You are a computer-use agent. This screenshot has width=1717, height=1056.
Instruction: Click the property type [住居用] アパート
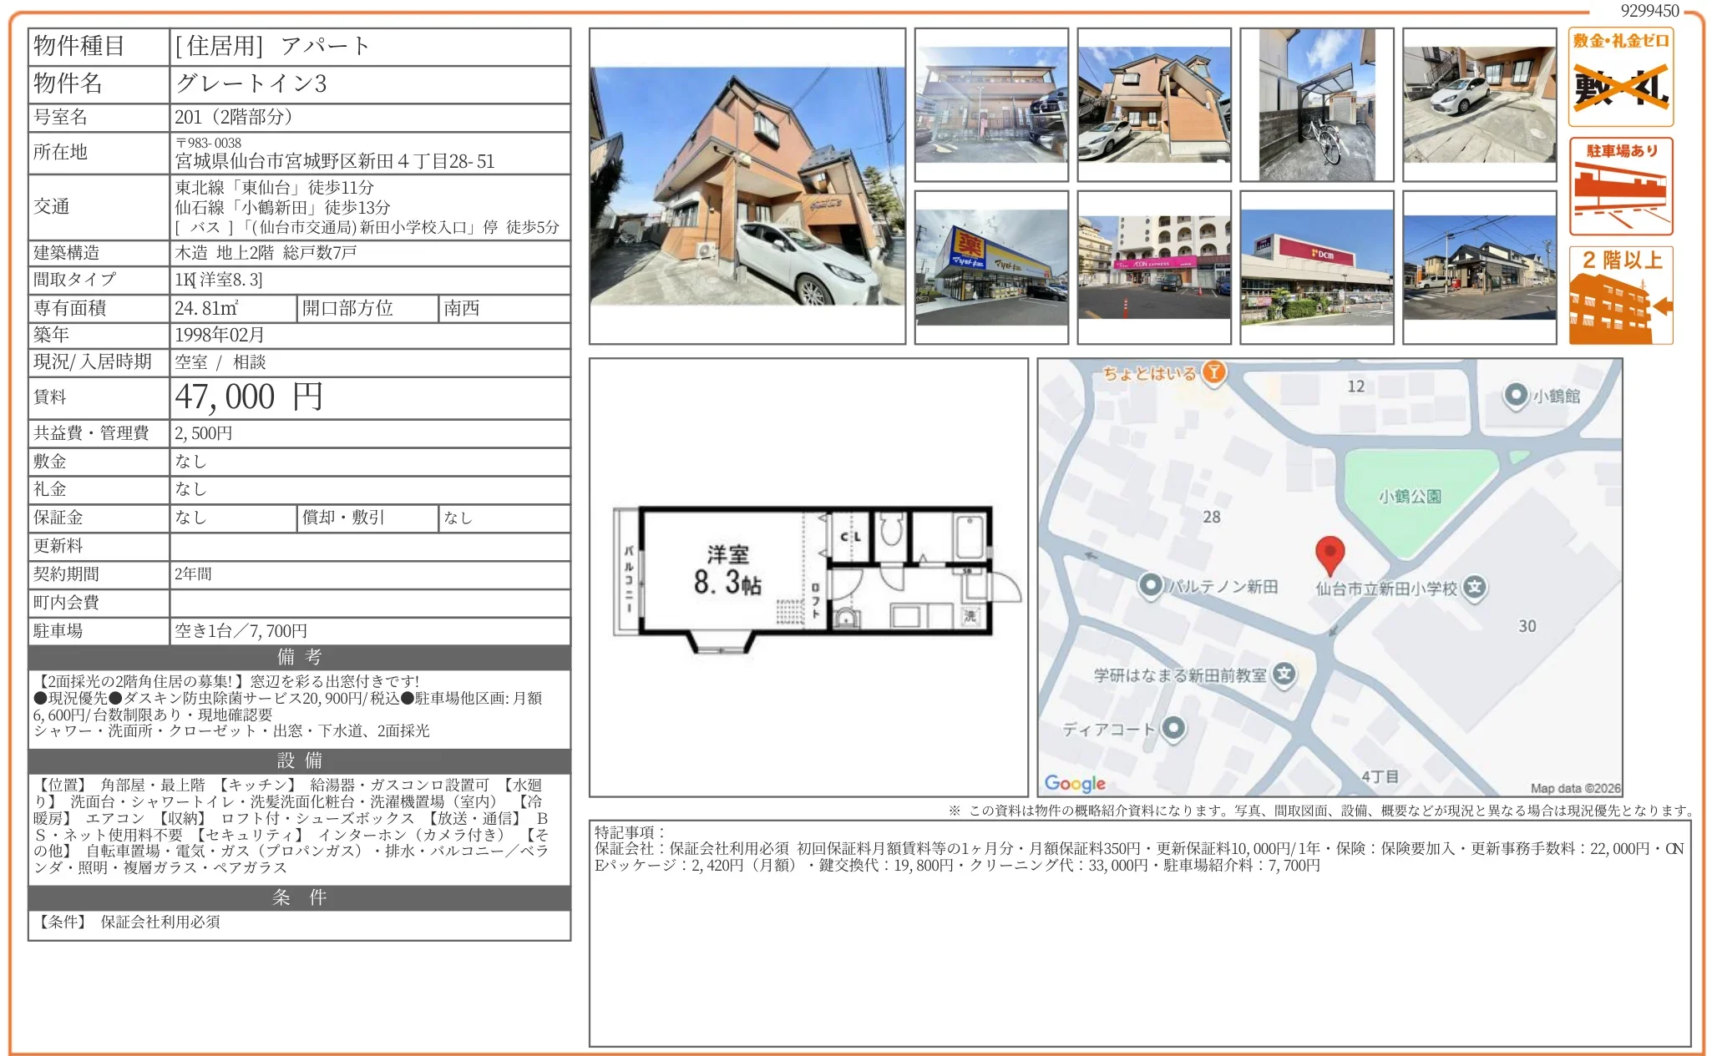point(272,46)
